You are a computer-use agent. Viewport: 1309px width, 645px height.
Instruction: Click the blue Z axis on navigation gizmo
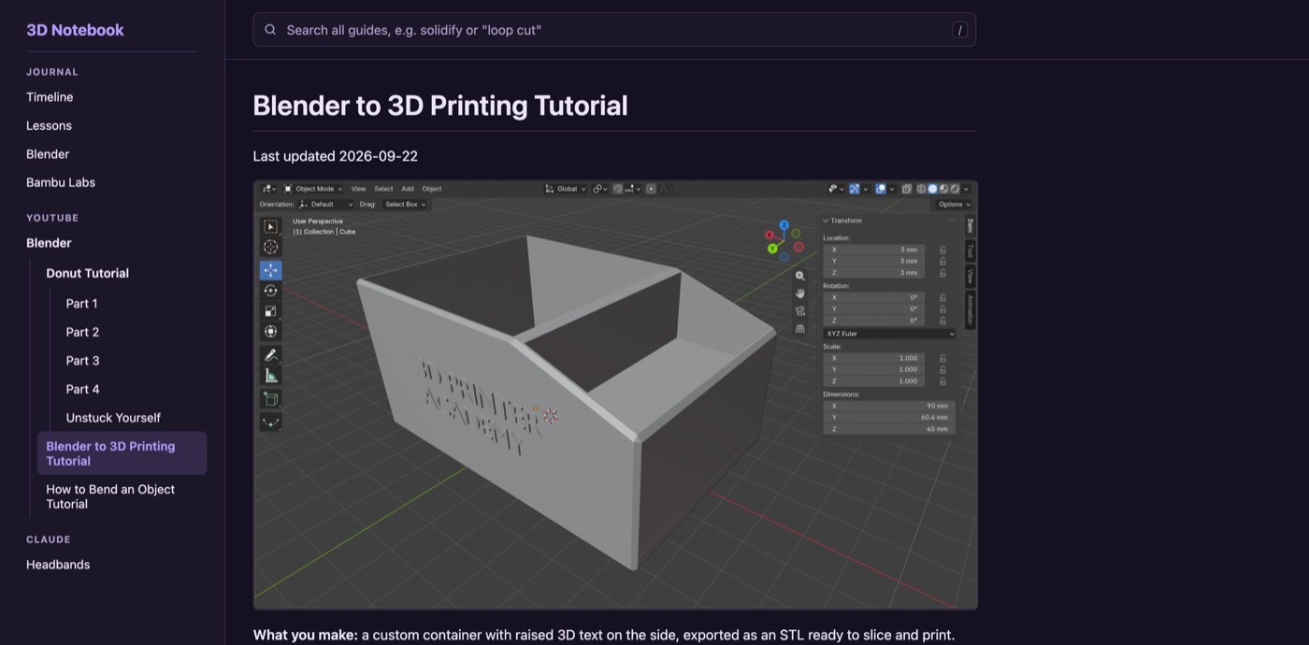click(x=784, y=226)
